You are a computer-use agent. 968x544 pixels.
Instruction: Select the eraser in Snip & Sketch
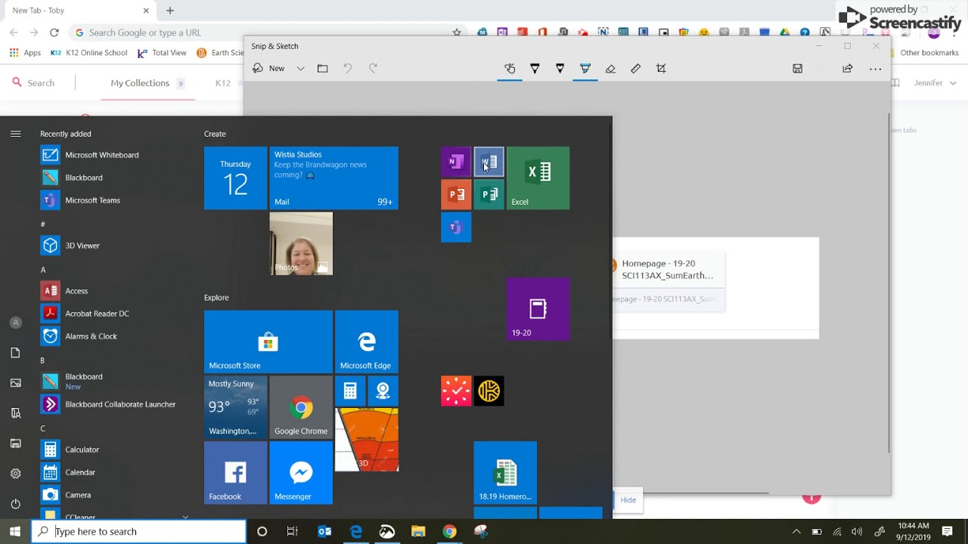coord(610,69)
